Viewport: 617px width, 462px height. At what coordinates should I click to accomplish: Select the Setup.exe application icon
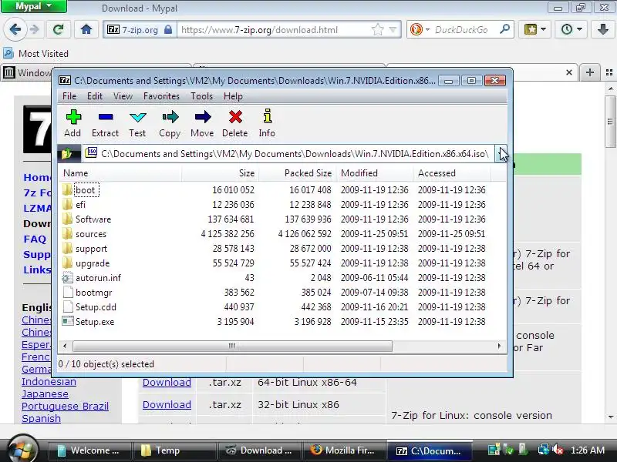click(68, 321)
